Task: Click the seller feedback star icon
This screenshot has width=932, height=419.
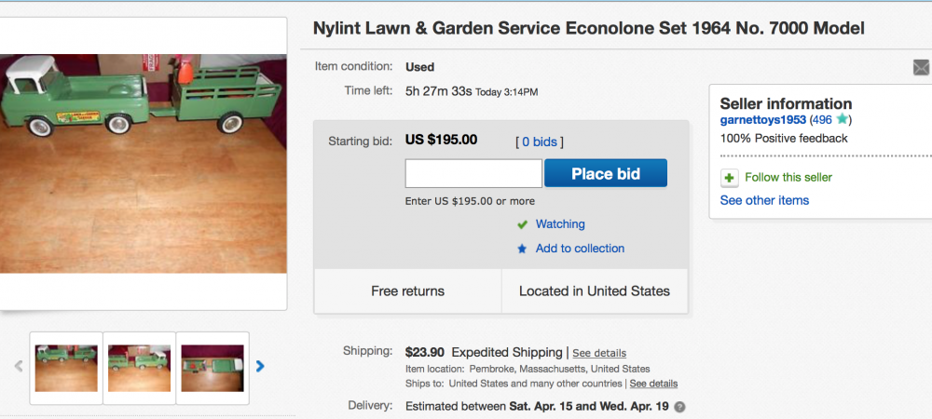Action: (842, 120)
